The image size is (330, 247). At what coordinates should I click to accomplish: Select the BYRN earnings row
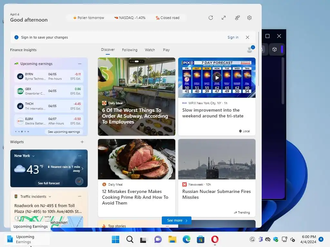tap(49, 77)
